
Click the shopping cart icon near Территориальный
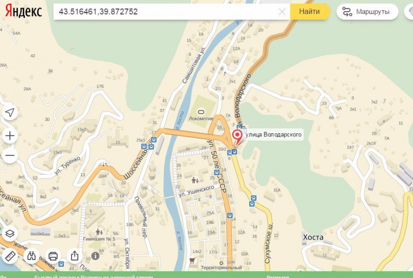pyautogui.click(x=192, y=261)
